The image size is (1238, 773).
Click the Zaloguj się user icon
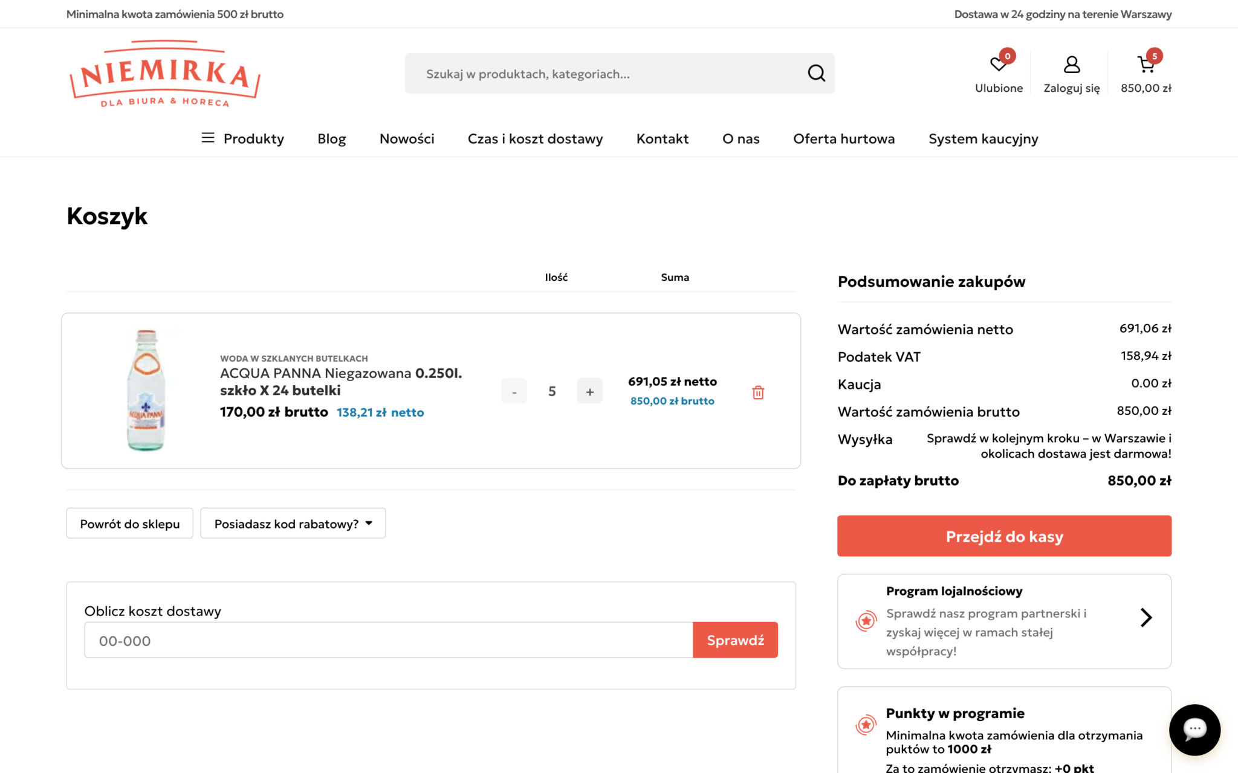[x=1071, y=64]
